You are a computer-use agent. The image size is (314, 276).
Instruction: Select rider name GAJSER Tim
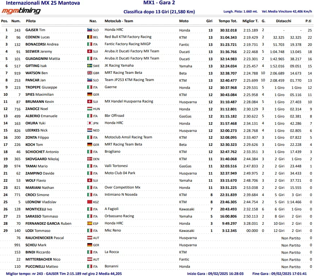pos(35,30)
